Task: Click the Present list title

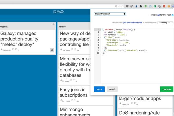Action: [x=4, y=27]
